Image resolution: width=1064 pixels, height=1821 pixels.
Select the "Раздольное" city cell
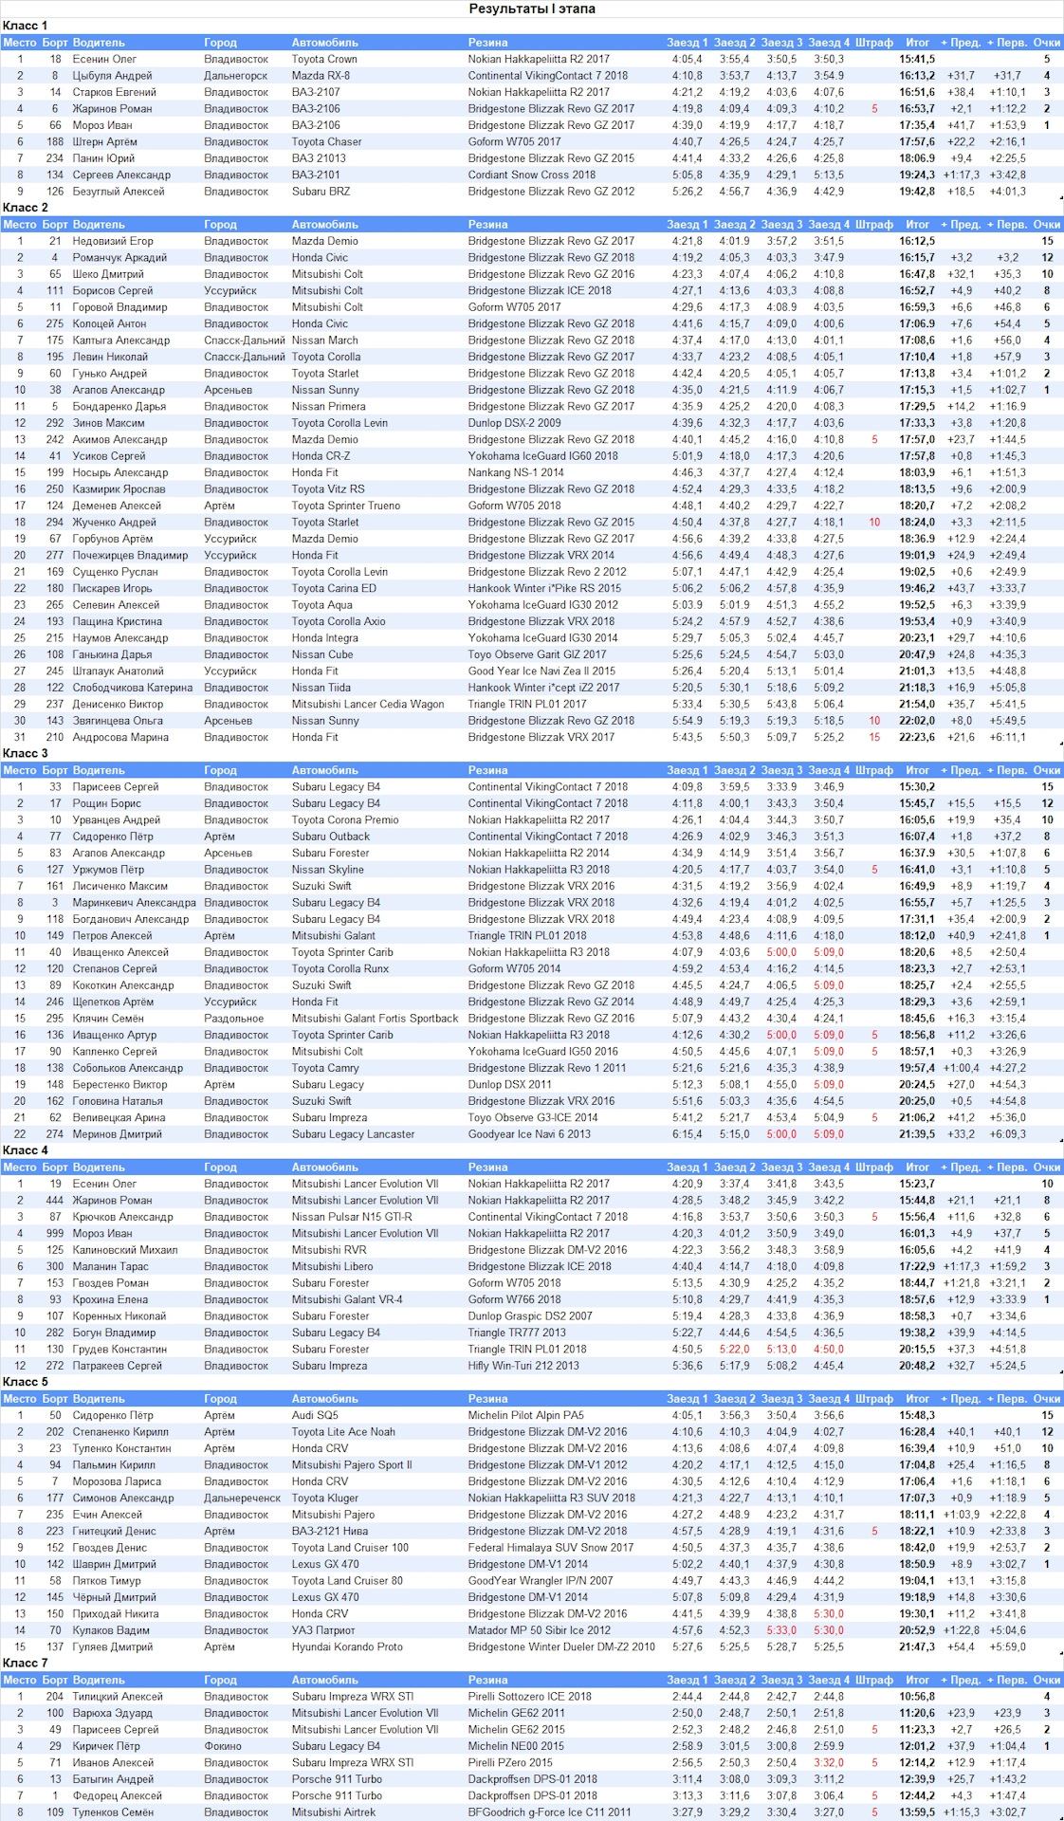point(233,1019)
